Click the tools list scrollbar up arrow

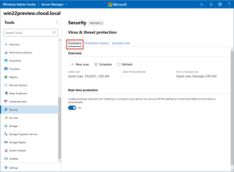click(60, 40)
